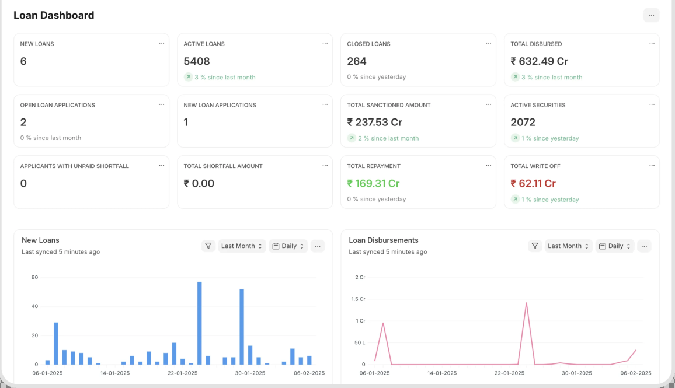Image resolution: width=675 pixels, height=388 pixels.
Task: Change Daily interval on Loan Disbursements chart
Action: (x=614, y=246)
